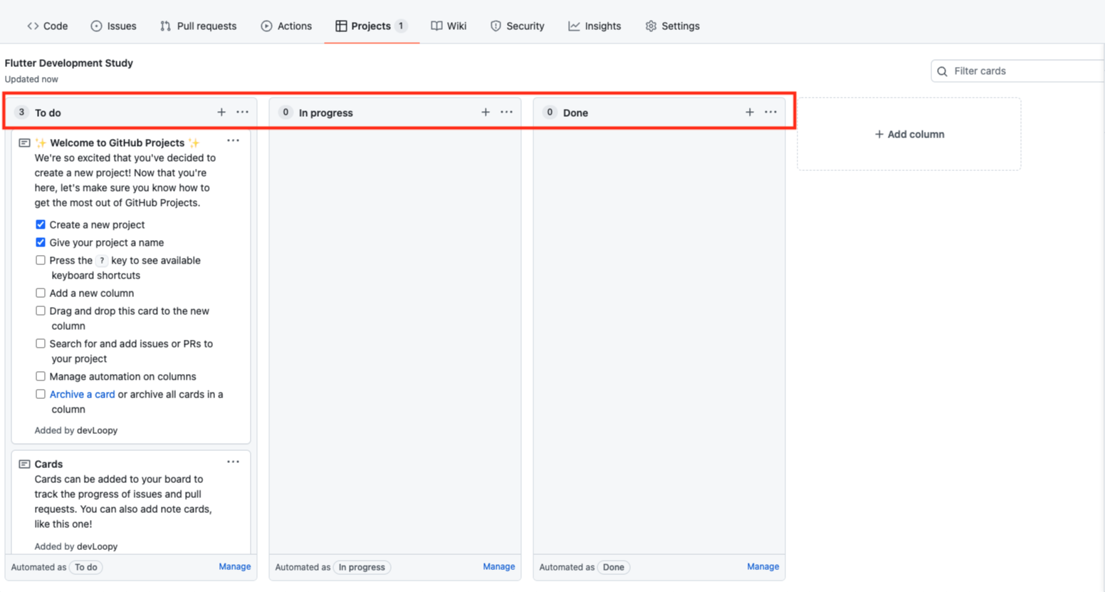
Task: Add a card to the To do column
Action: [221, 112]
